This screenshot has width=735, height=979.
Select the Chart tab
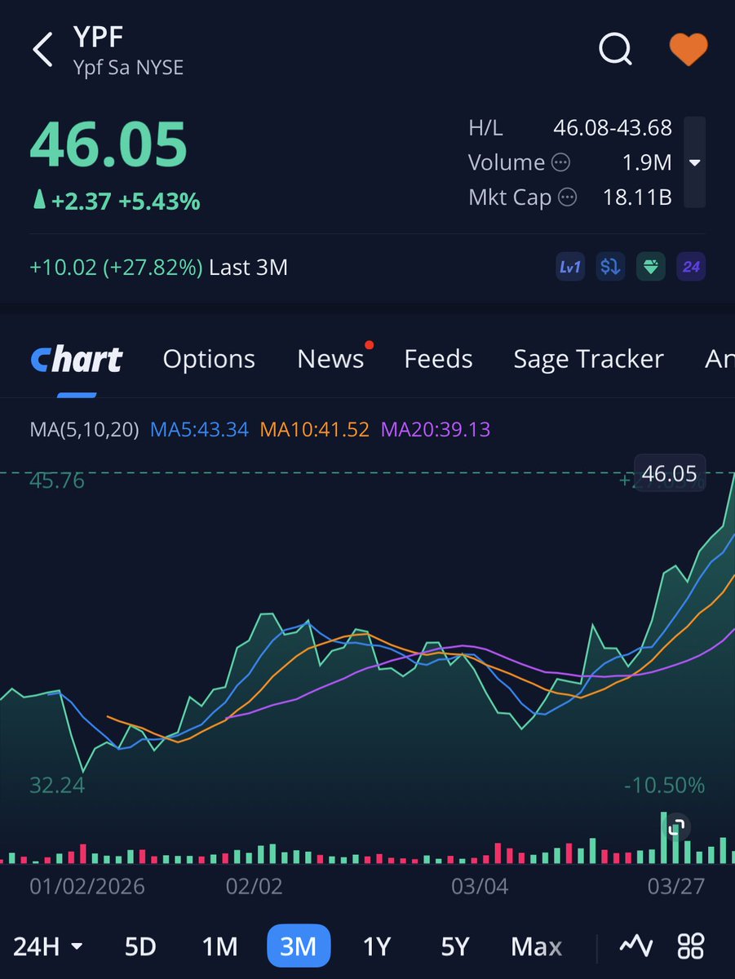[76, 359]
